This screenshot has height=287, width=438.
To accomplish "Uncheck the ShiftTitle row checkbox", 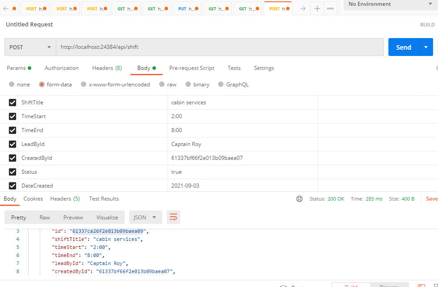I will pos(13,103).
